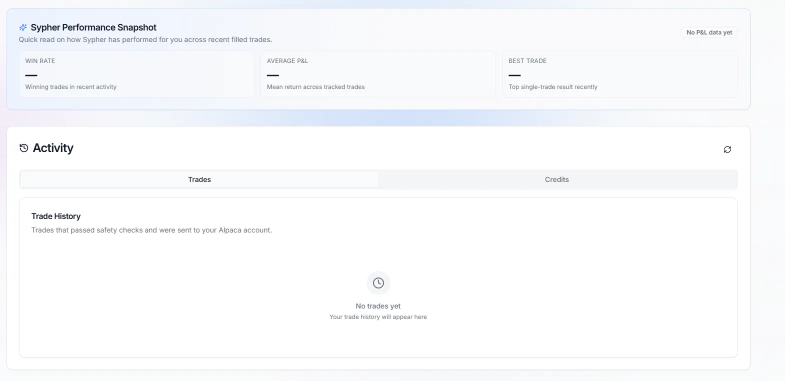Click the refresh icon in Activity panel
This screenshot has height=381, width=785.
coord(727,149)
